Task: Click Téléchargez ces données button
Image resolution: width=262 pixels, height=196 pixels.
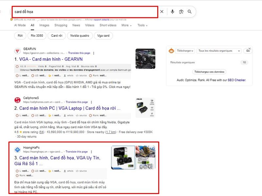Action: click(209, 72)
